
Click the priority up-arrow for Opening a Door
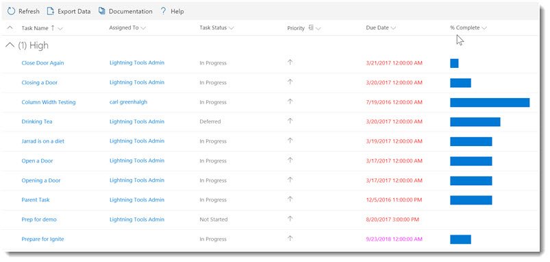point(290,180)
